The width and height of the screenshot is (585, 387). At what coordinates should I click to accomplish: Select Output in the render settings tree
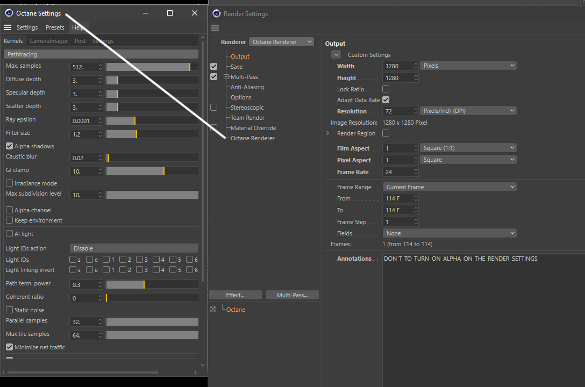coord(240,56)
